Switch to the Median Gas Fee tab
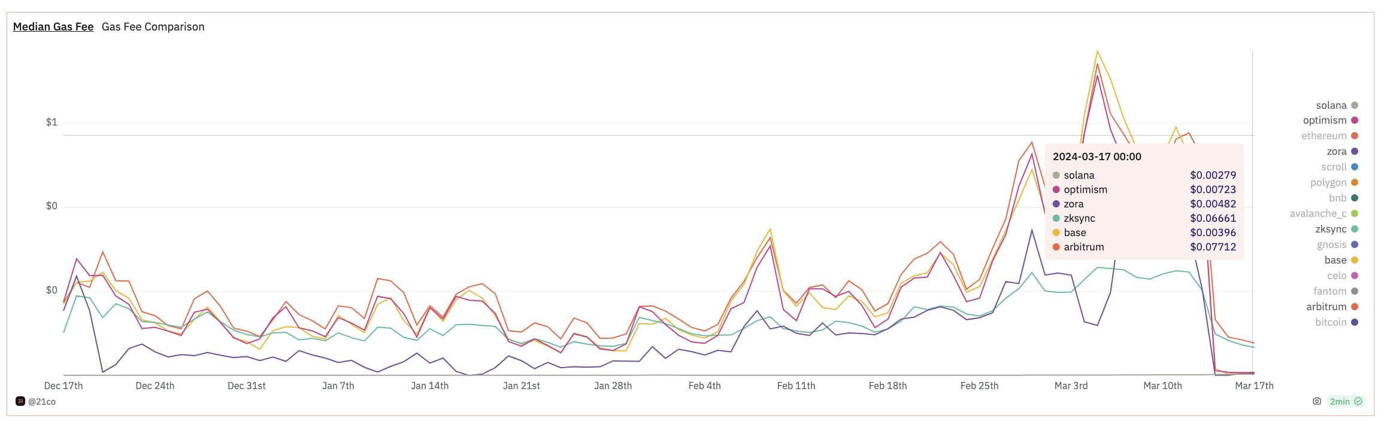This screenshot has width=1381, height=422. click(53, 27)
